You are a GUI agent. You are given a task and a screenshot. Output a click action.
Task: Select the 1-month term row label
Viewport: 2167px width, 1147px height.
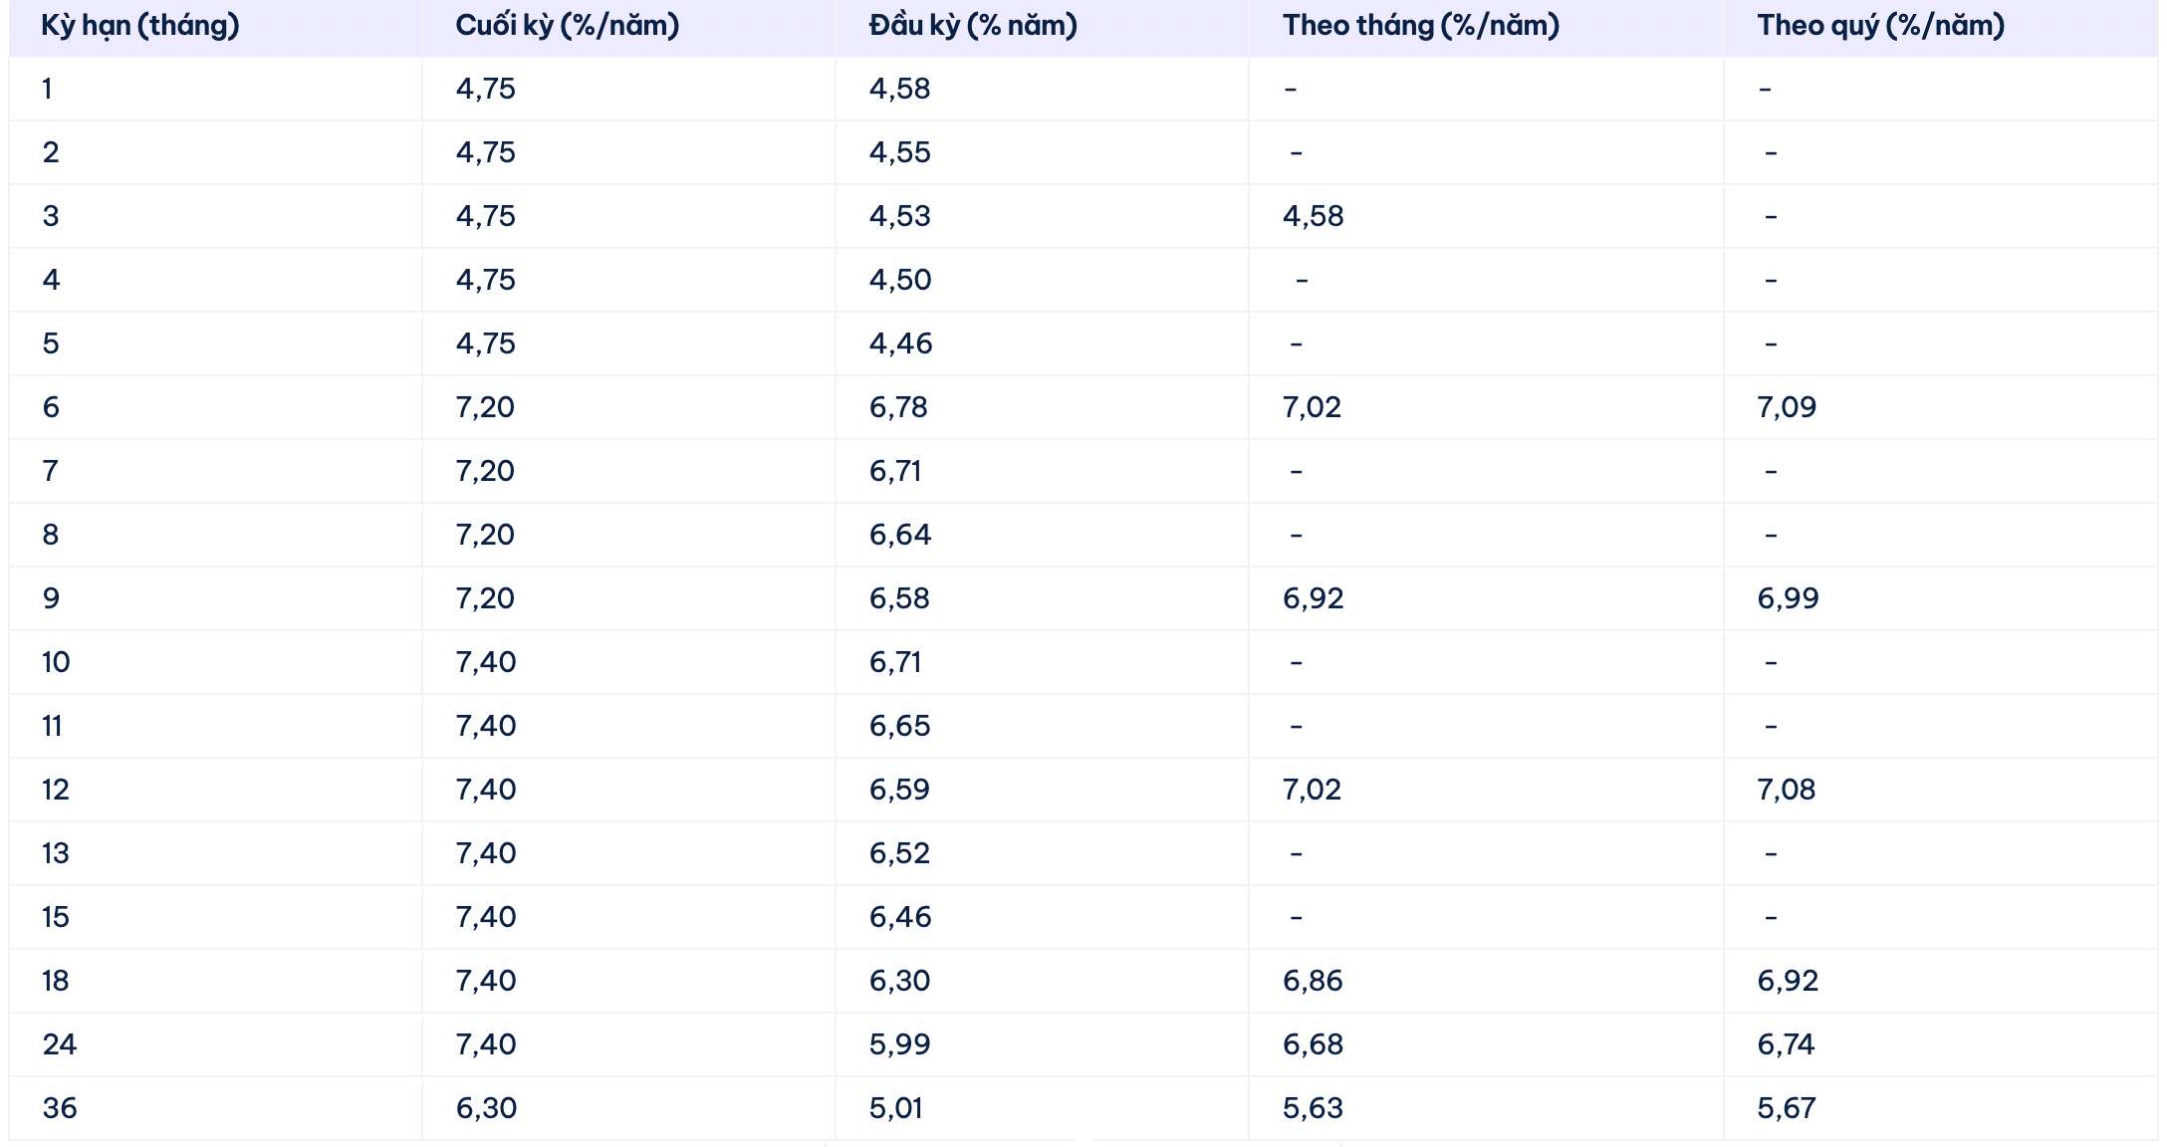47,90
